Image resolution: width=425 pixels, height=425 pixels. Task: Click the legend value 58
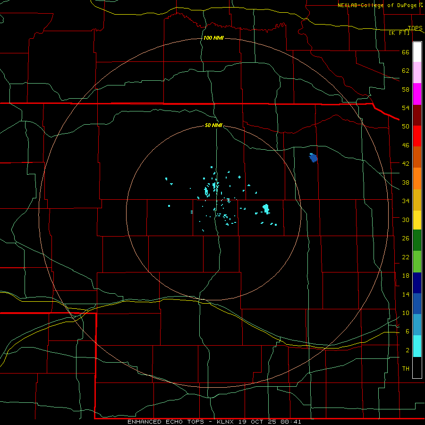click(406, 89)
